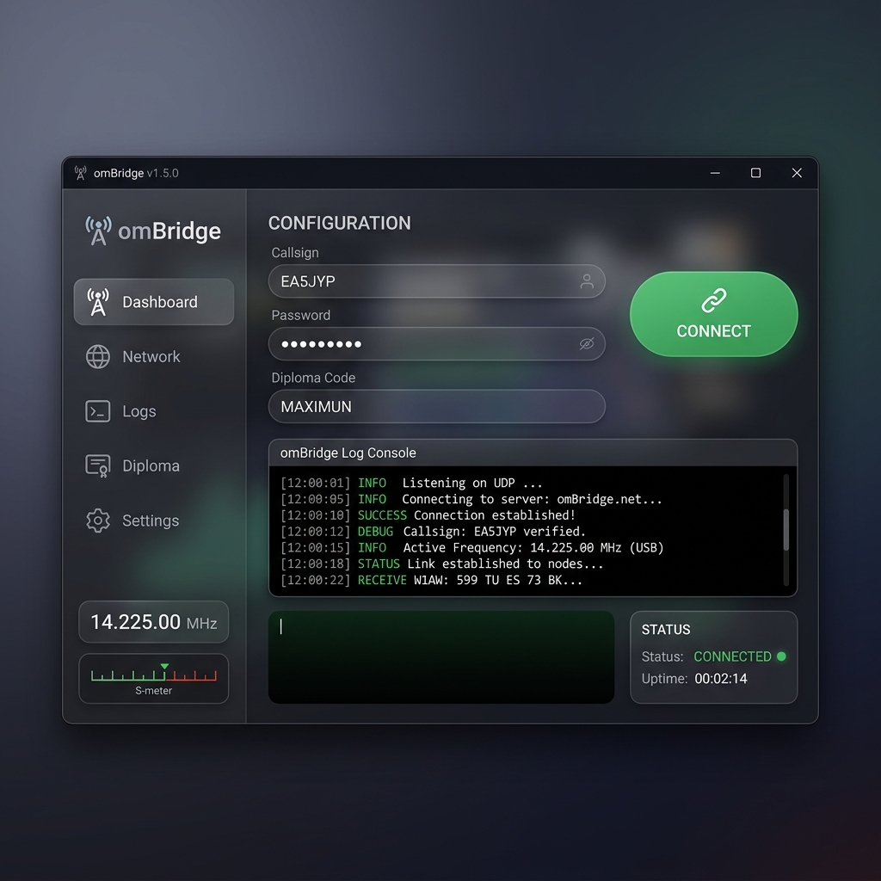Toggle password visibility eye icon
Viewport: 881px width, 881px height.
pos(587,343)
